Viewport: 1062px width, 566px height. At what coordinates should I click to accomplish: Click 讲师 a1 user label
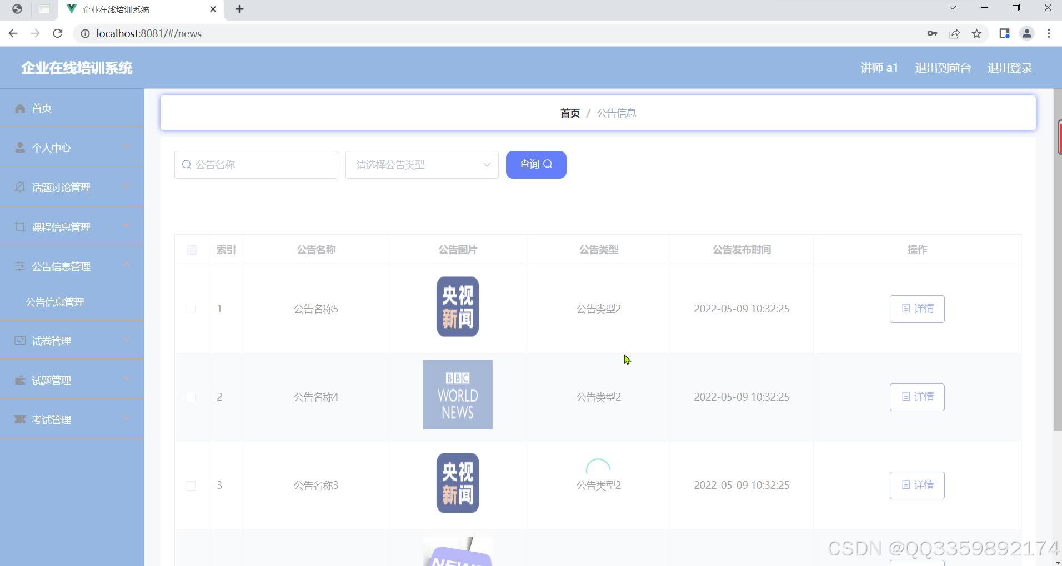[879, 68]
